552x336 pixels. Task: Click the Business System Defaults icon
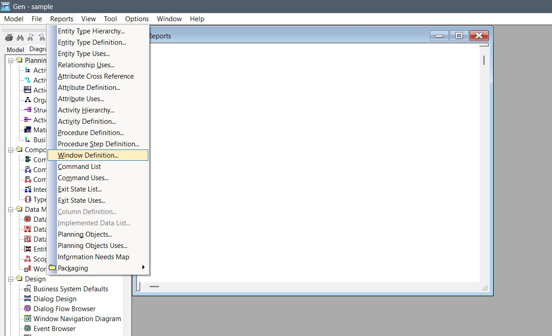(x=28, y=289)
